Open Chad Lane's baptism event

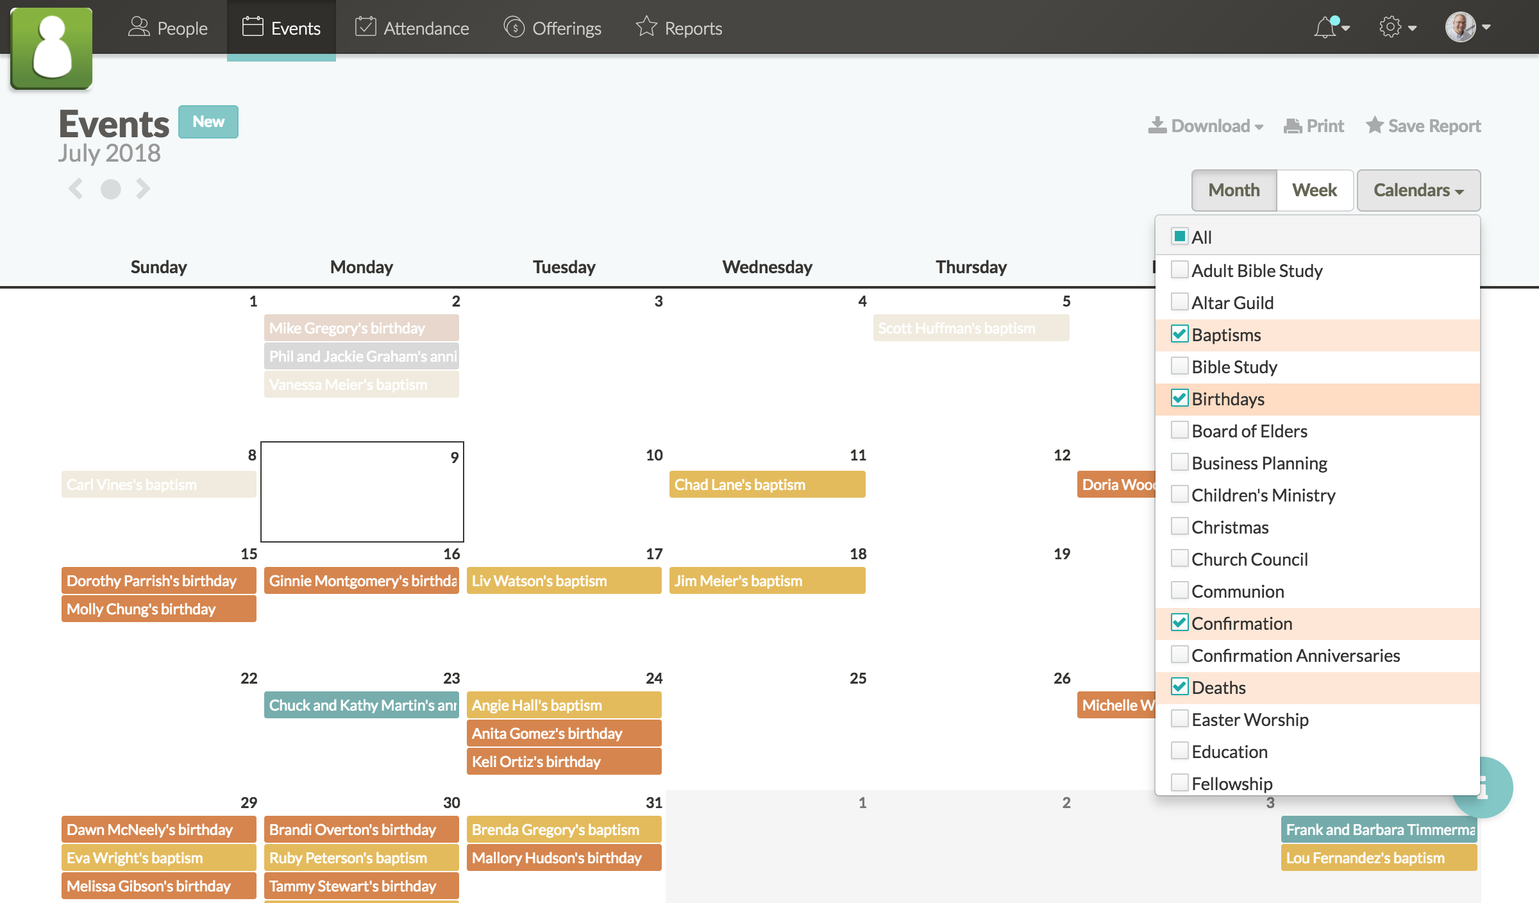tap(767, 485)
